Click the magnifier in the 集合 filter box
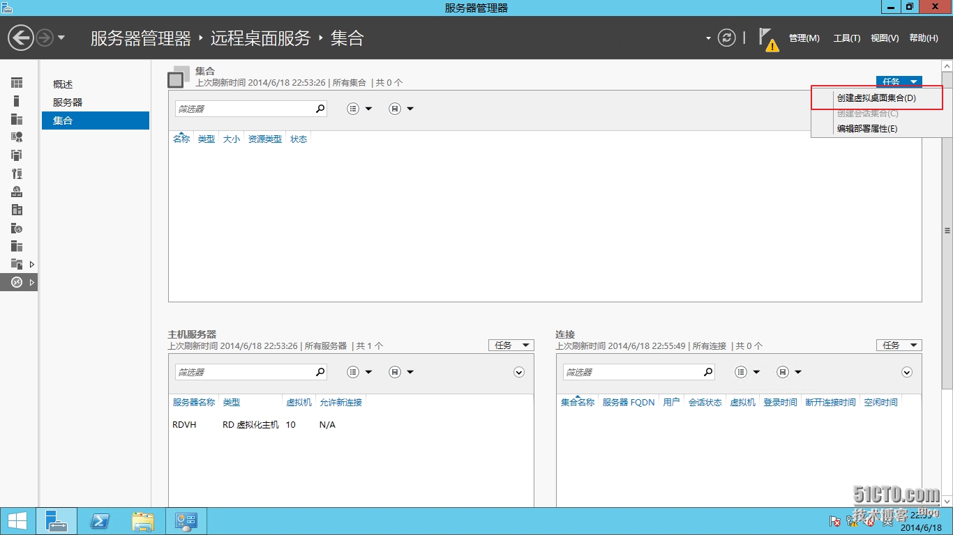 320,109
